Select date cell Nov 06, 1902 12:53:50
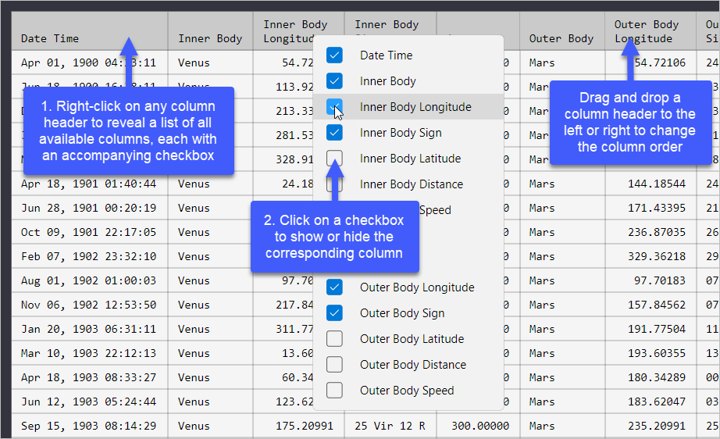This screenshot has width=720, height=439. [88, 305]
